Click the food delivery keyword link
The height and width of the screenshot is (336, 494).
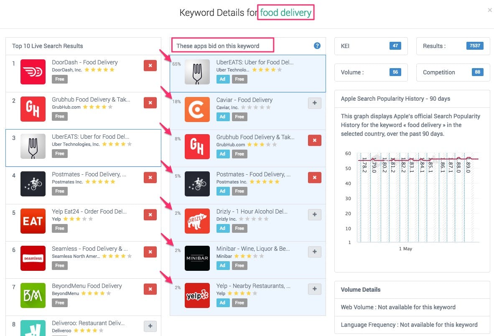286,13
